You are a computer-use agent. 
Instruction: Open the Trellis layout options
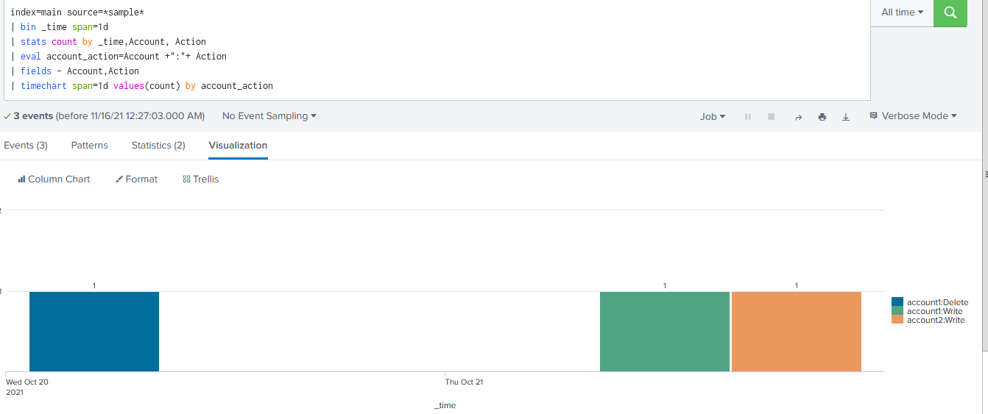point(201,179)
